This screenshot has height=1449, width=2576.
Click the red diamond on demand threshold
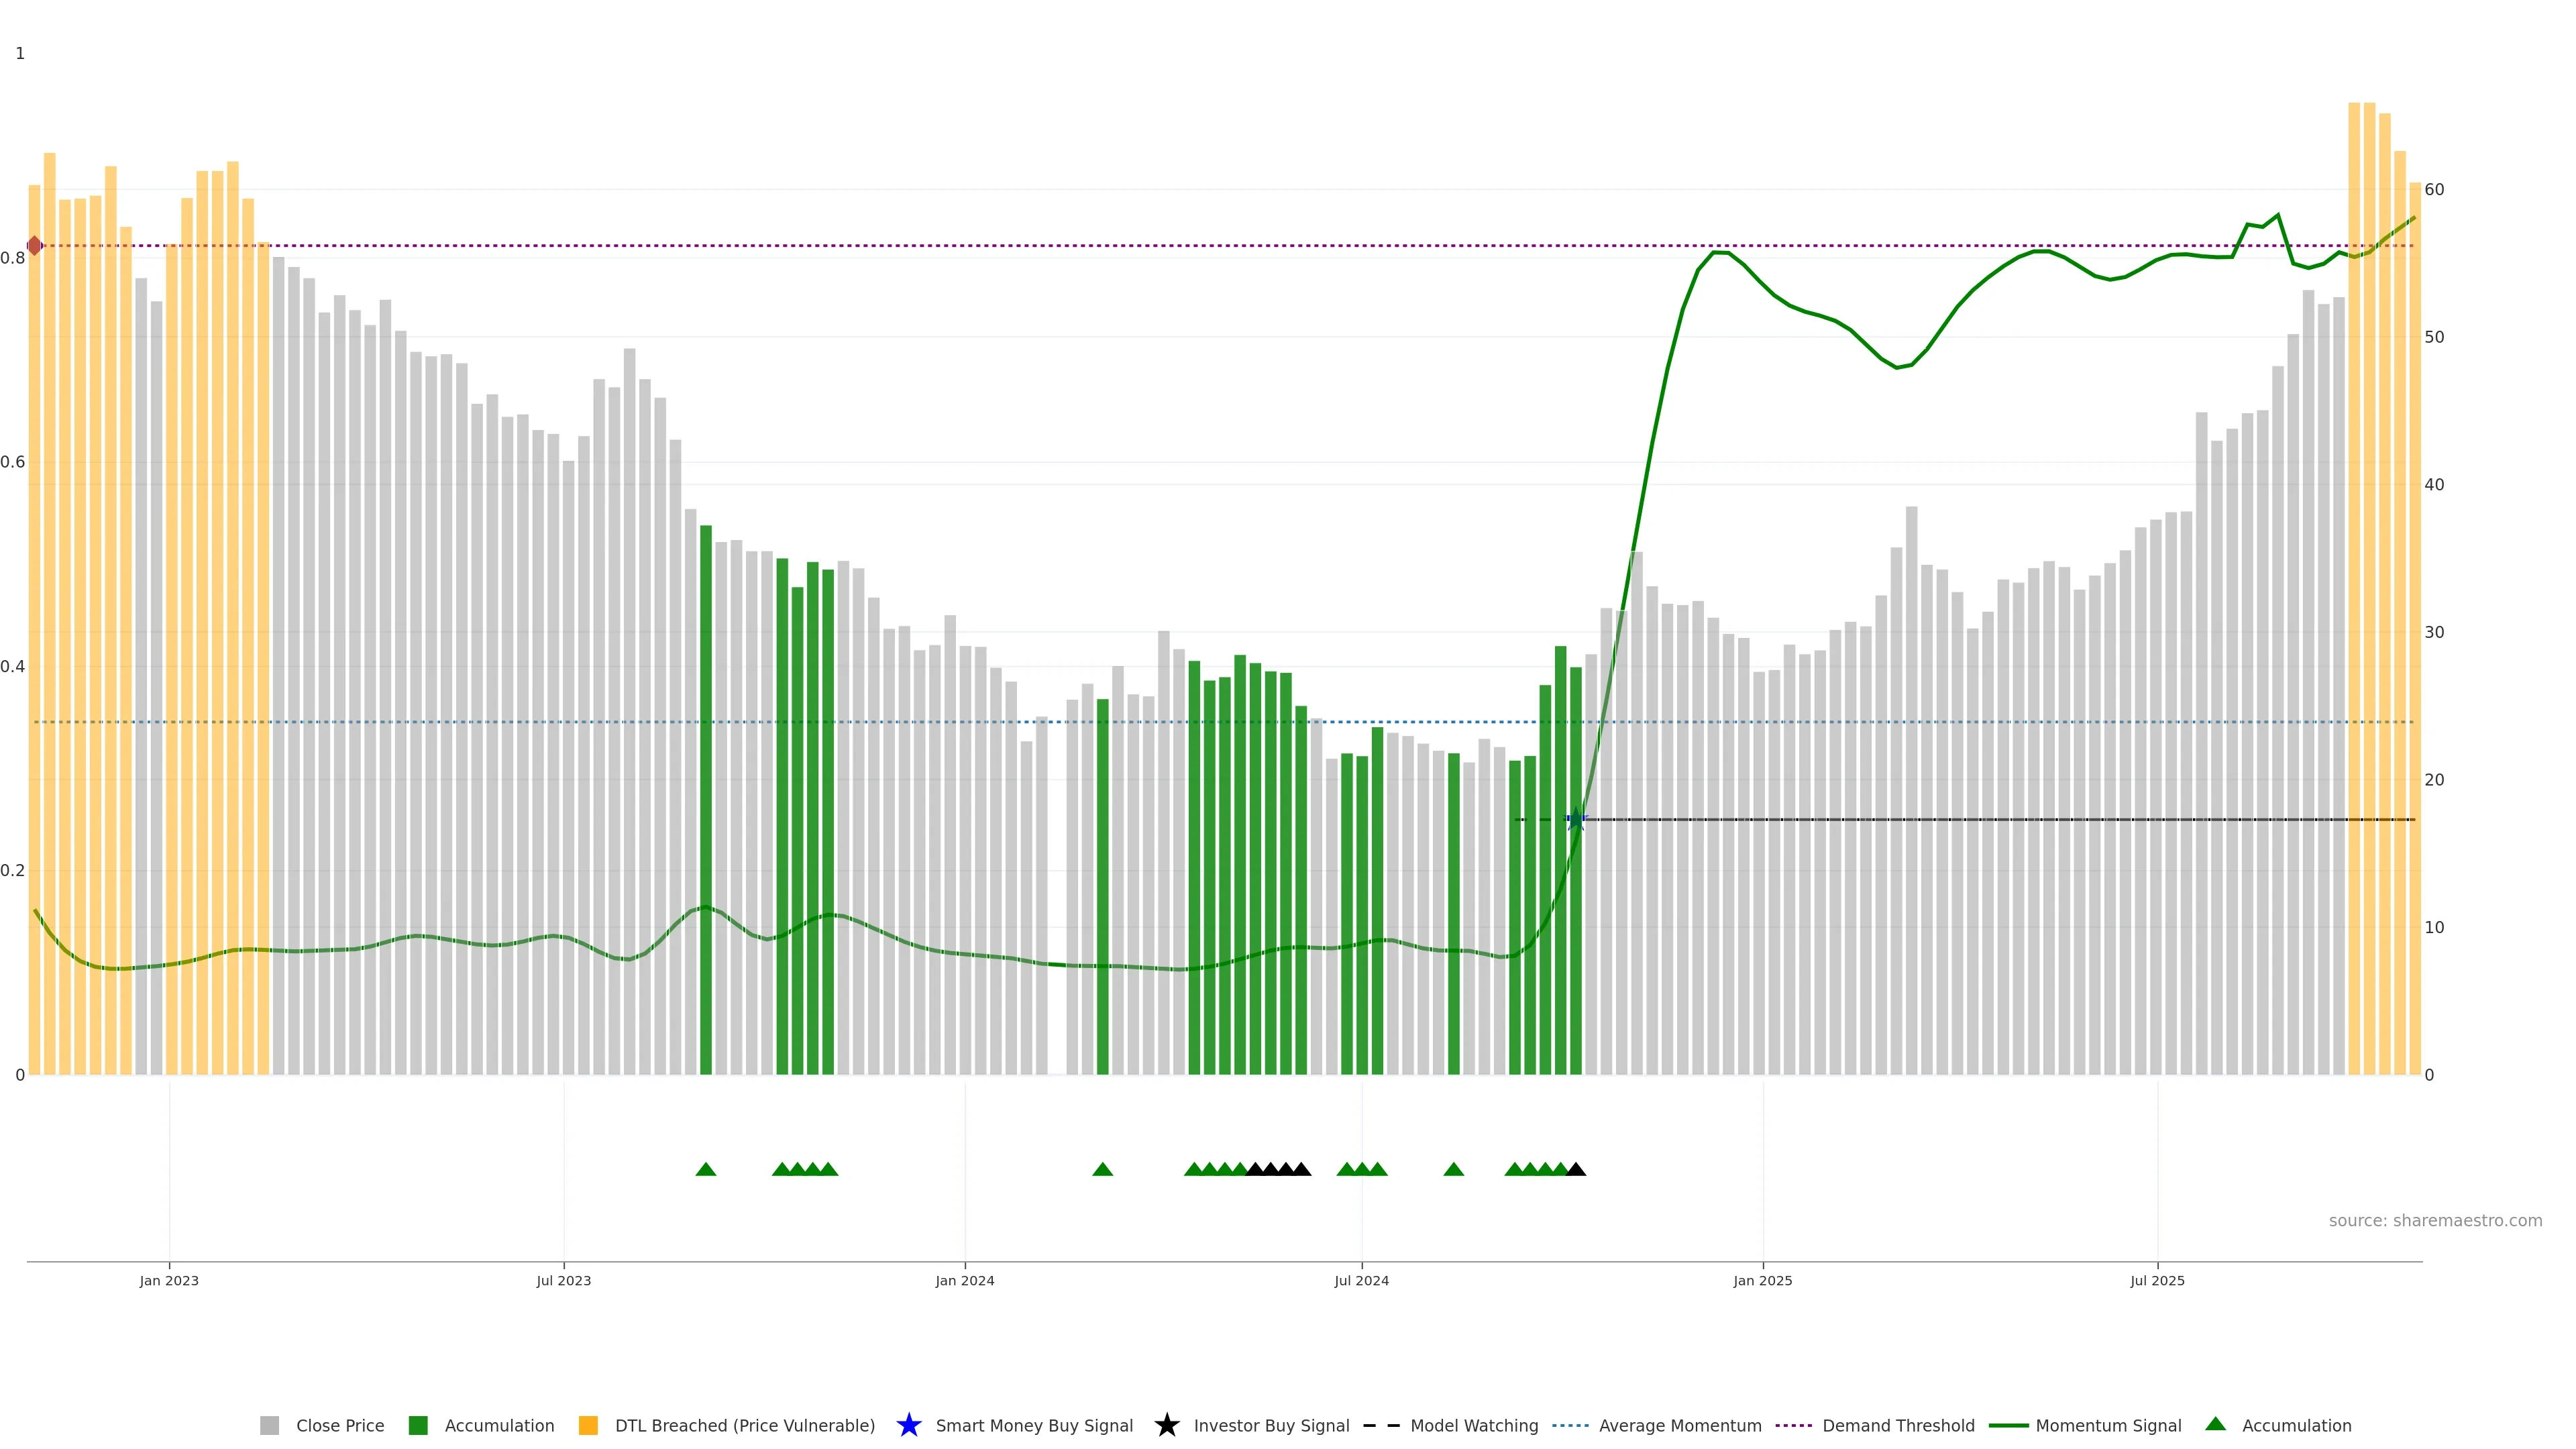[x=35, y=245]
